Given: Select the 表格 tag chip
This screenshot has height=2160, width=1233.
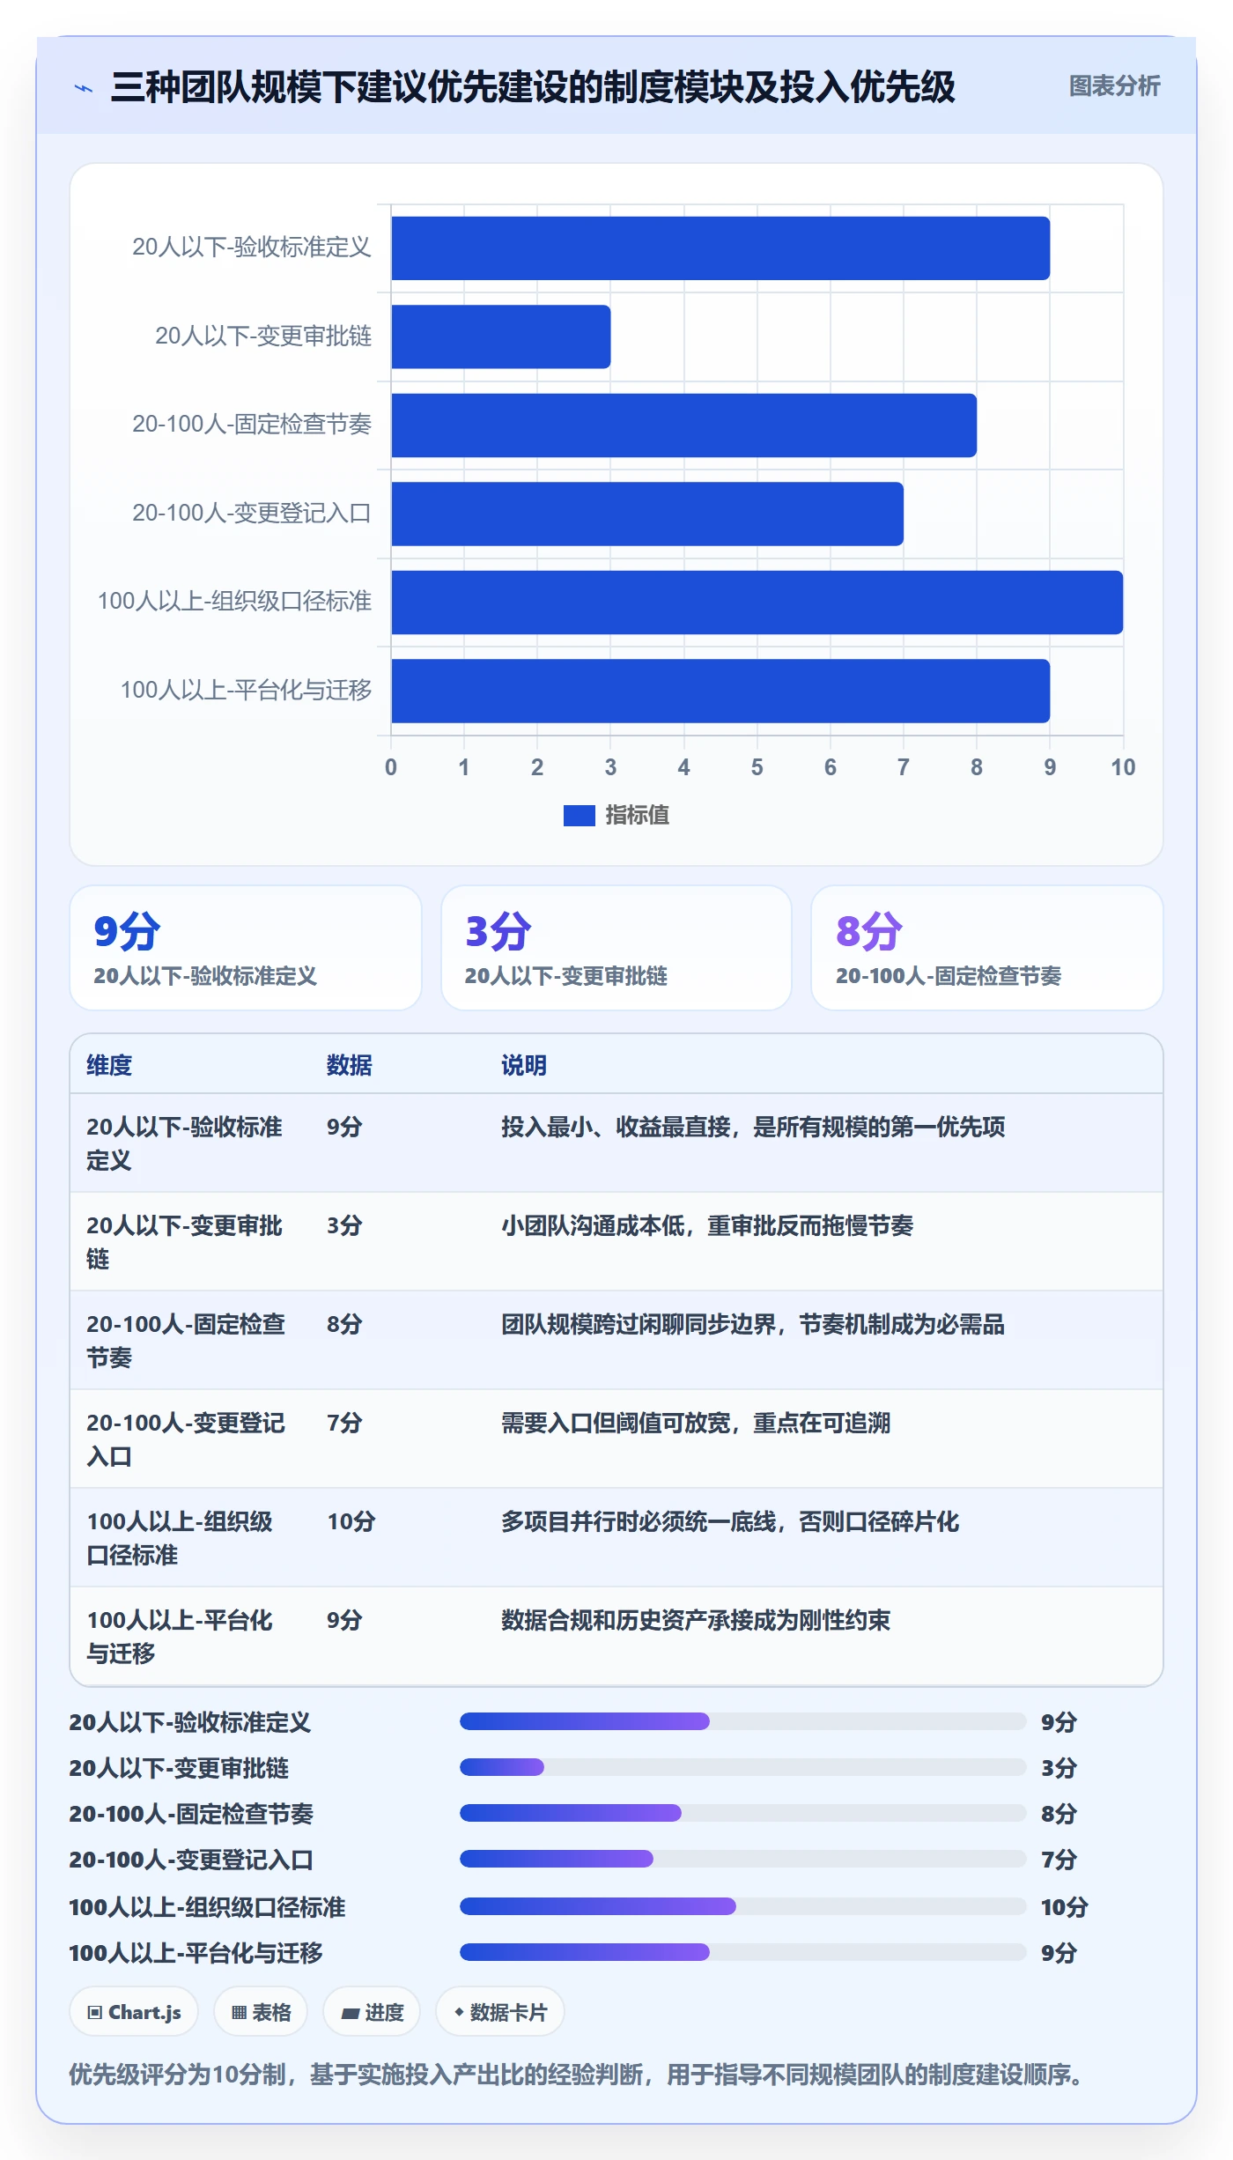Looking at the screenshot, I should [x=261, y=2012].
